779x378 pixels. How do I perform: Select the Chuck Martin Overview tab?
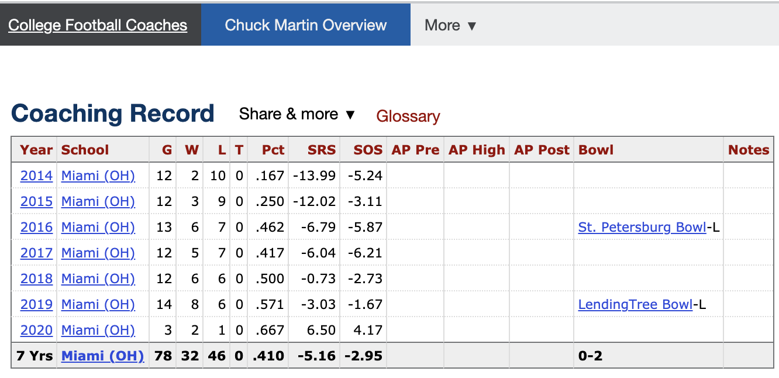click(x=305, y=25)
